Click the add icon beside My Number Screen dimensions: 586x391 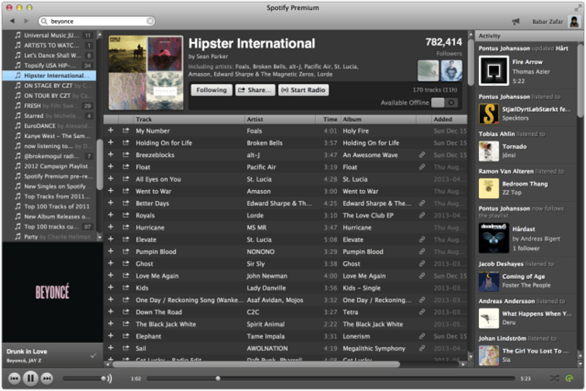(111, 130)
